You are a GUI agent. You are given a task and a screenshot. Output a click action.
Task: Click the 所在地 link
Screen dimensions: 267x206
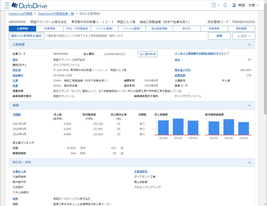16,70
